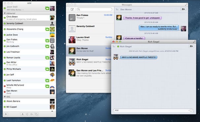The height and width of the screenshot is (122, 200).
Task: Click the compose new message button in Messages
Action: (72, 9)
